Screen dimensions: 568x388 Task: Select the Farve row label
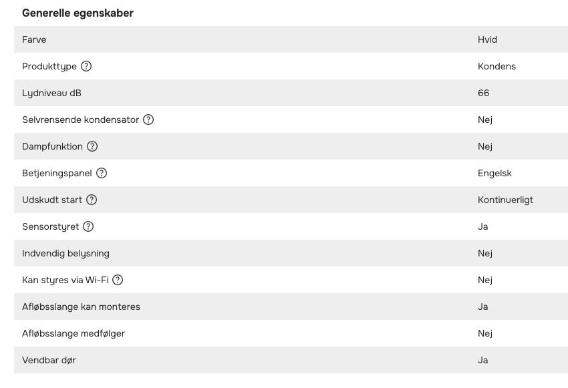pos(34,39)
